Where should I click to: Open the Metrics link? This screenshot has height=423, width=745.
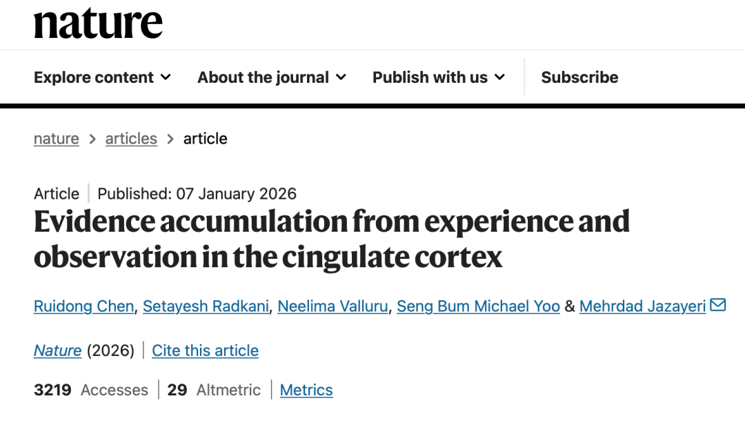[x=306, y=390]
